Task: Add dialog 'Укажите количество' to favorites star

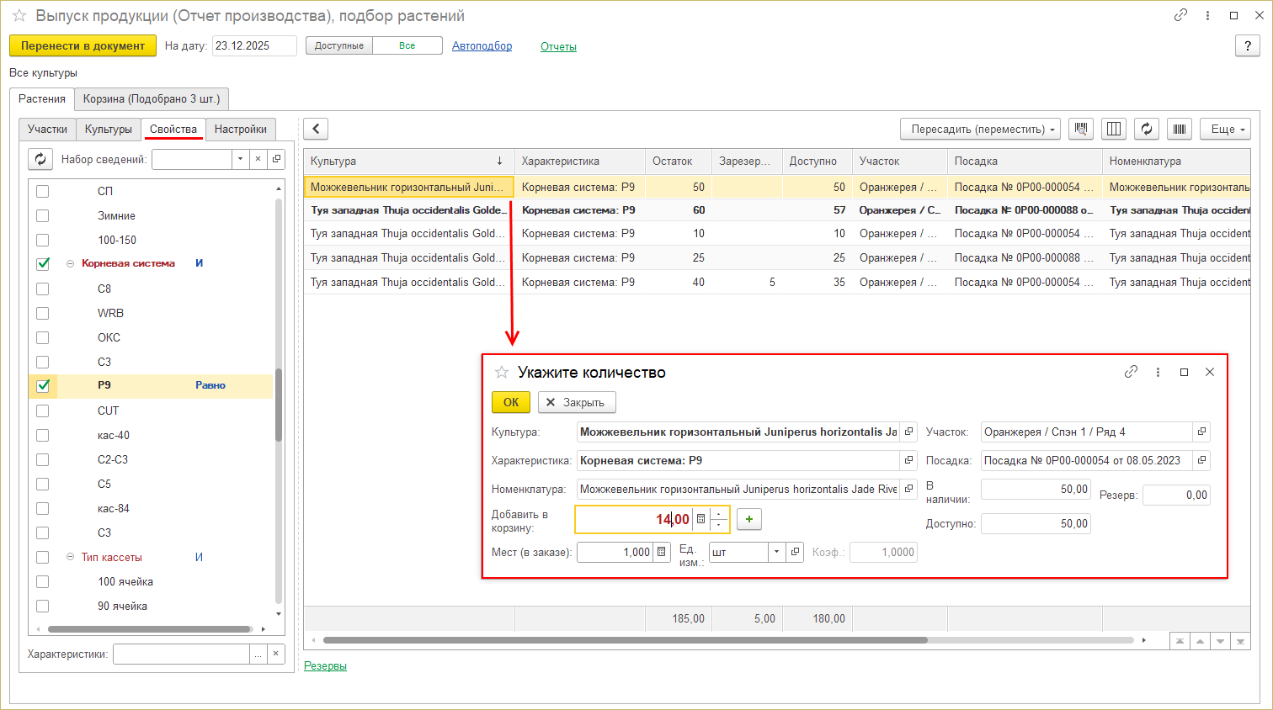Action: [x=502, y=372]
